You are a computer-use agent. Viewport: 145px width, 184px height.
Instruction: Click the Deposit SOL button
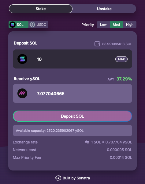72,116
